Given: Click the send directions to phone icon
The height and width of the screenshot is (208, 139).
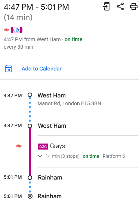Looking at the screenshot, I should tap(106, 6).
